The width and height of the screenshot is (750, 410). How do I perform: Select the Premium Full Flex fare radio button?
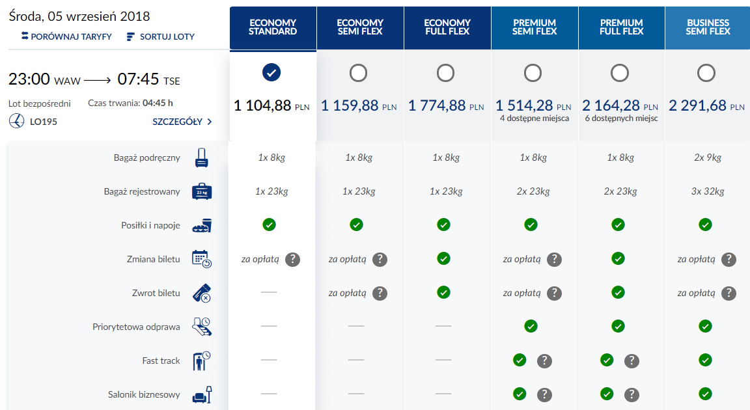(x=620, y=73)
